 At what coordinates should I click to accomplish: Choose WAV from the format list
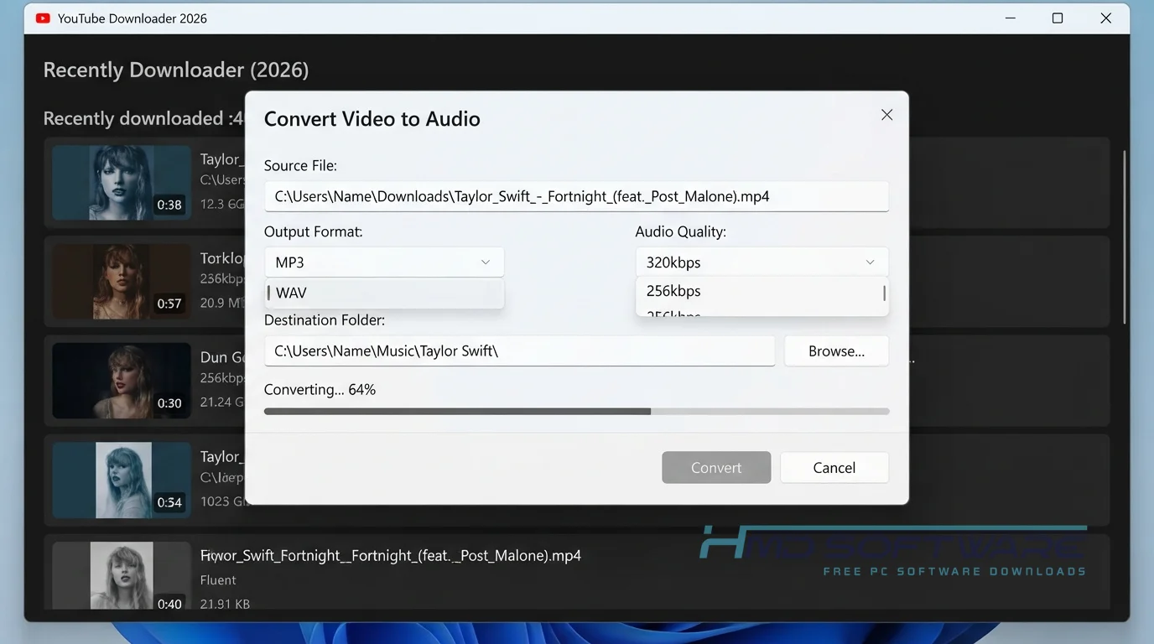[384, 293]
